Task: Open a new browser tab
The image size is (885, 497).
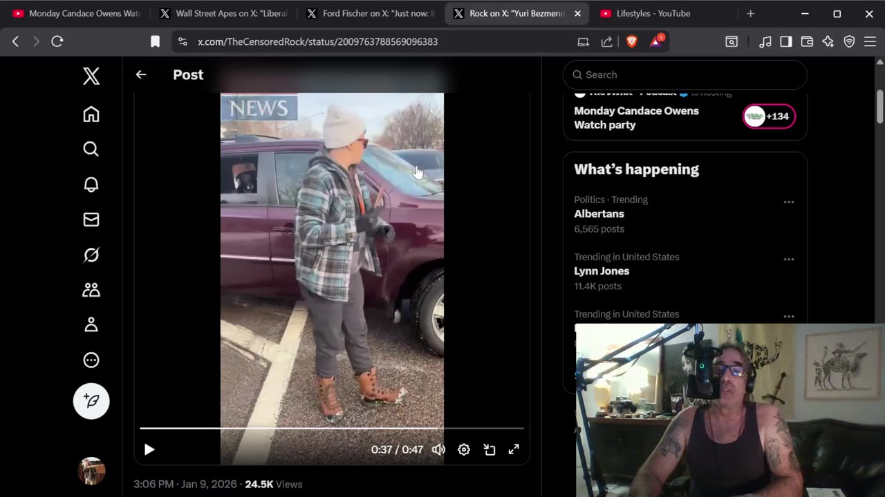Action: pyautogui.click(x=750, y=13)
